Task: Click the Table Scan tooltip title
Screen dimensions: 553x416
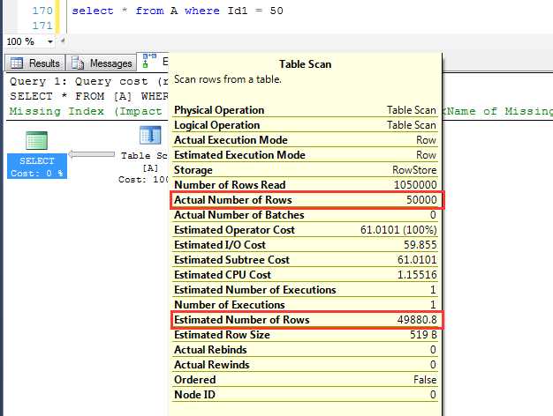Action: (x=305, y=64)
